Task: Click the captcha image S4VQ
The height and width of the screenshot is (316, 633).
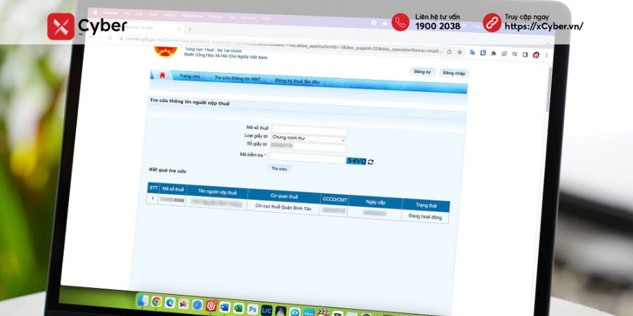Action: click(356, 162)
